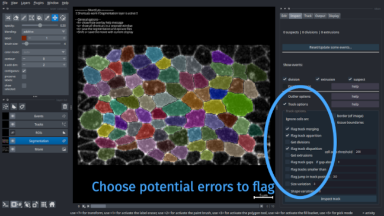This screenshot has width=384, height=216.
Task: Reset view with home icon
Action: tap(52, 204)
